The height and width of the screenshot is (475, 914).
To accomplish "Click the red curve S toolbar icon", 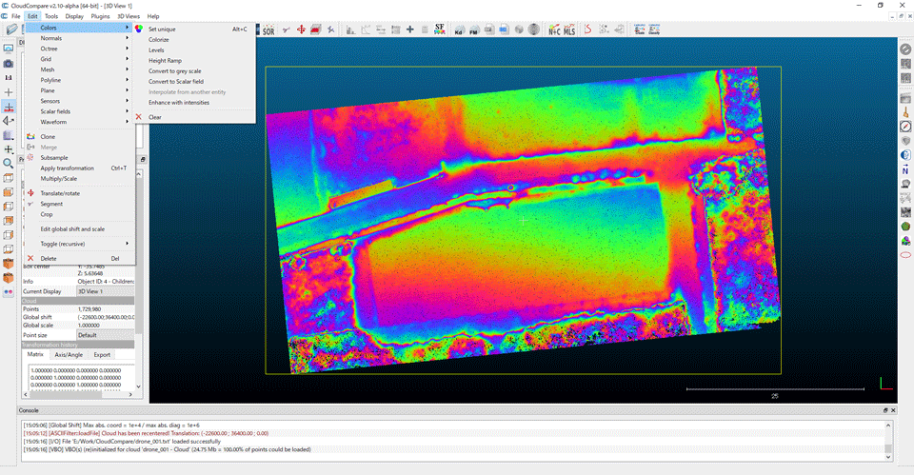I will pos(588,30).
